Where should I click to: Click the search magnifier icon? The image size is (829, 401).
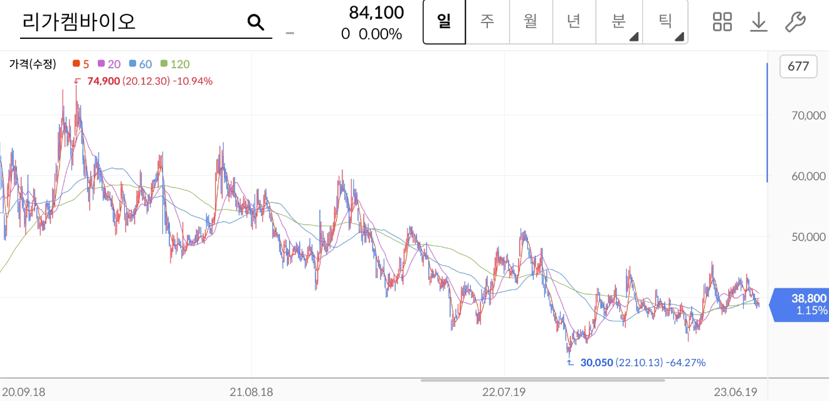point(256,23)
